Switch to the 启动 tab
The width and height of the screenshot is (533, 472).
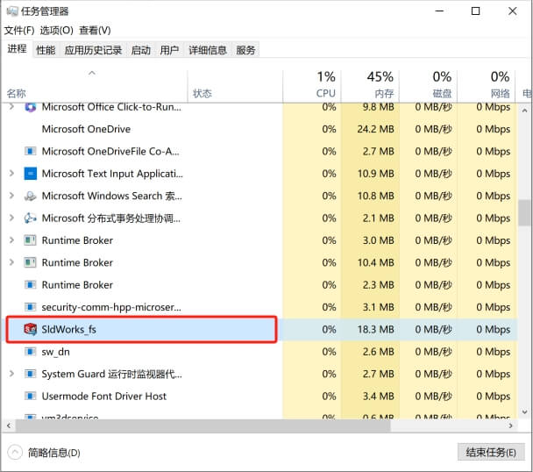(x=141, y=50)
